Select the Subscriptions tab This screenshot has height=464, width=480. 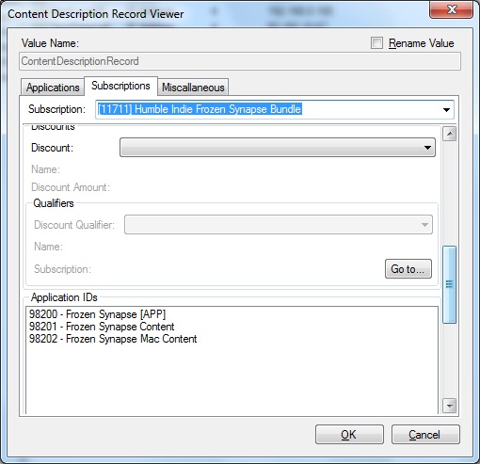[x=120, y=86]
